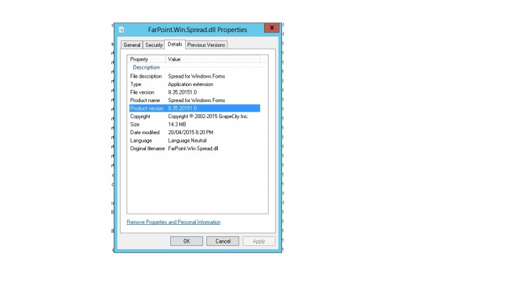514x289 pixels.
Task: Close the FarPoint.Win.Spread.dll Properties dialog
Action: coord(272,29)
